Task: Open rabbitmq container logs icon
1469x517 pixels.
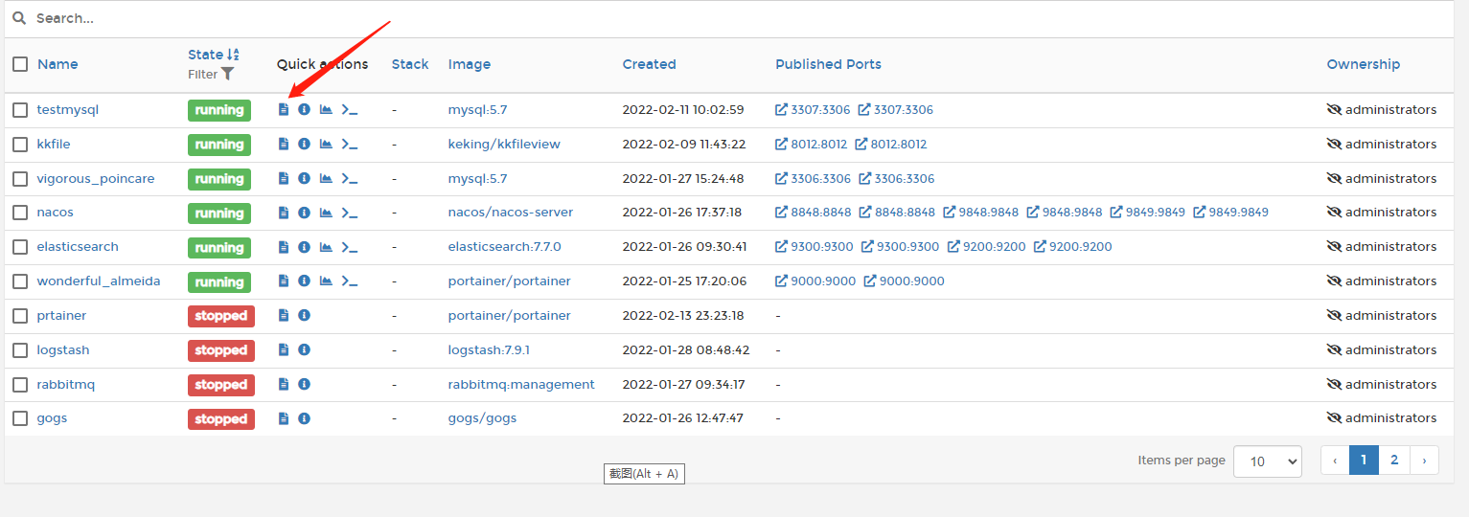Action: click(284, 384)
